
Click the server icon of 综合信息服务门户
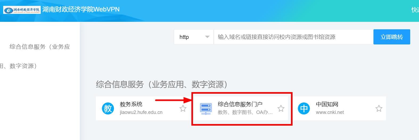coord(206,109)
